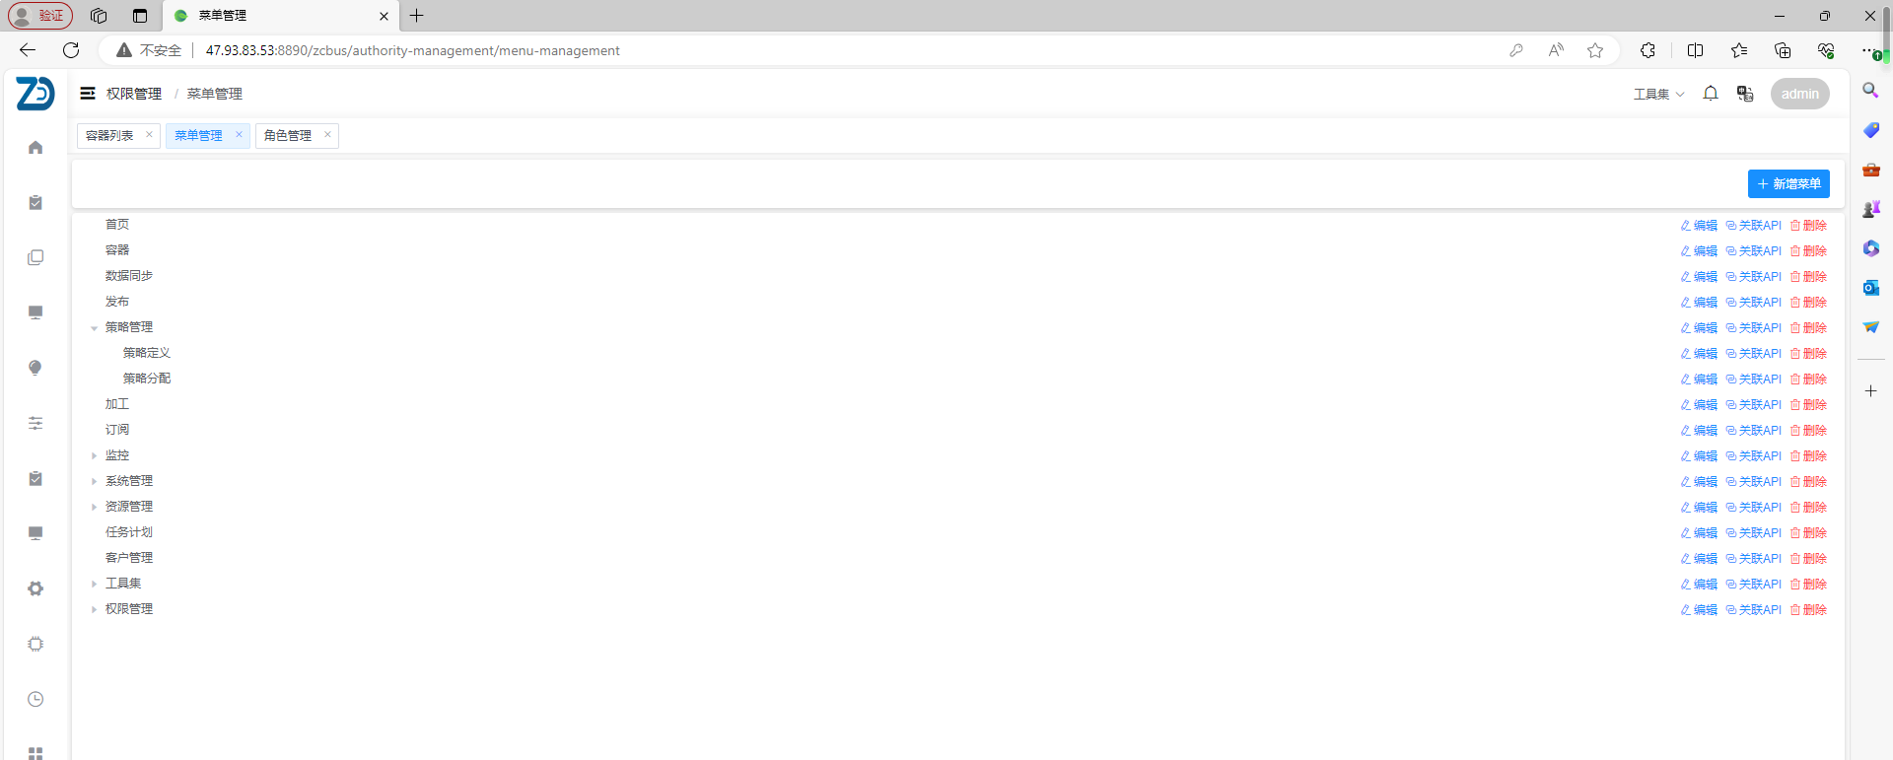Switch to the 角色管理 tab
1893x760 pixels.
tap(288, 136)
